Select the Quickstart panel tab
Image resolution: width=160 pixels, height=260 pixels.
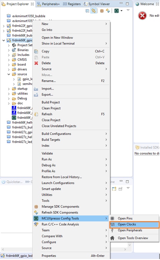pyautogui.click(x=12, y=182)
